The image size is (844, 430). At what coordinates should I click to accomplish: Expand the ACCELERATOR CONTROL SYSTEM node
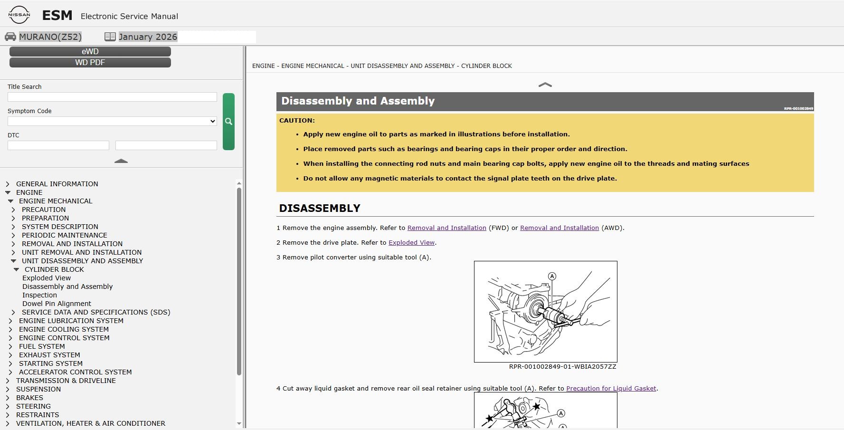pyautogui.click(x=10, y=372)
